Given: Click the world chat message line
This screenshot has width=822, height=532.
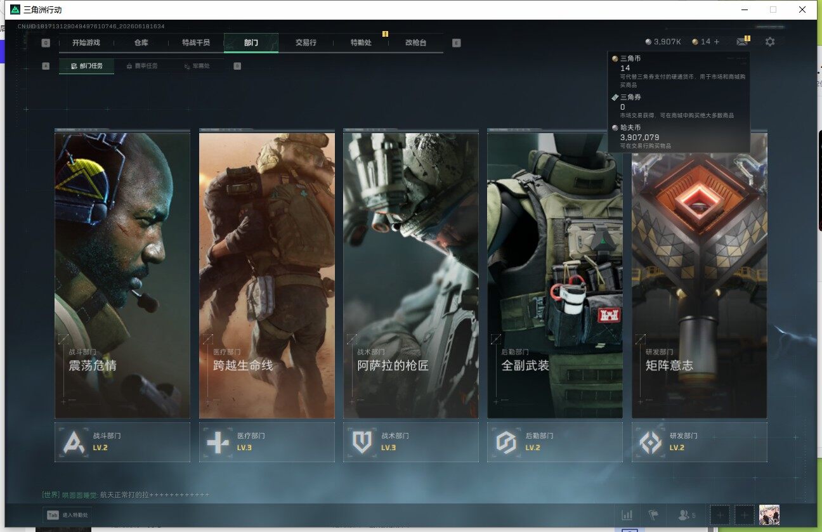Looking at the screenshot, I should point(126,495).
